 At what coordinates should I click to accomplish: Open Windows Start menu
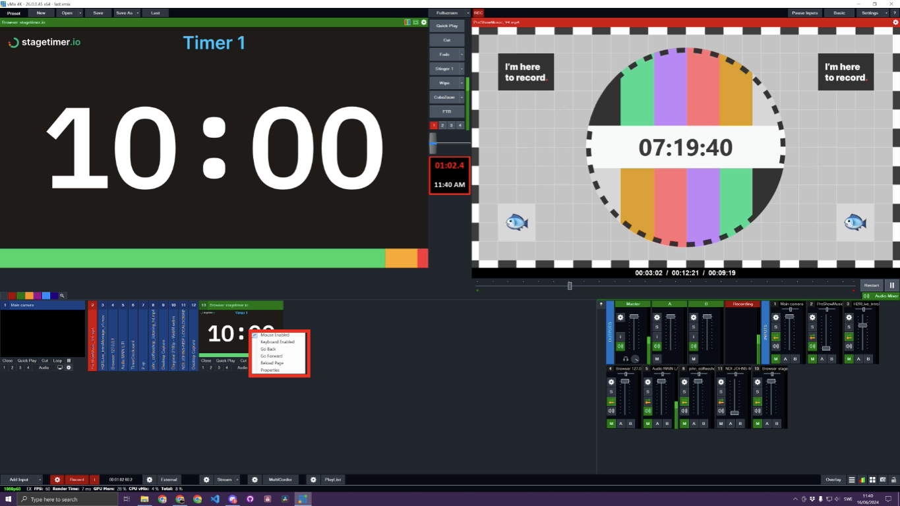pos(9,499)
